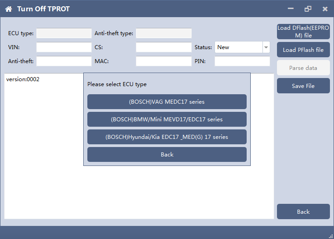Screen dimensions: 334x239
Task: Select (BOSCH)VAG MEDC17 series
Action: (x=167, y=101)
